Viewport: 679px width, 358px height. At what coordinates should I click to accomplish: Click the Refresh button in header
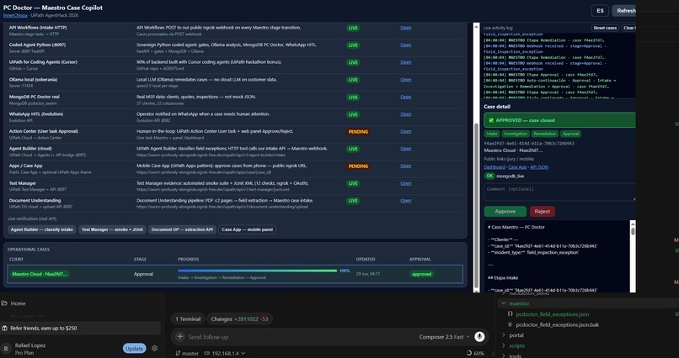coord(624,11)
